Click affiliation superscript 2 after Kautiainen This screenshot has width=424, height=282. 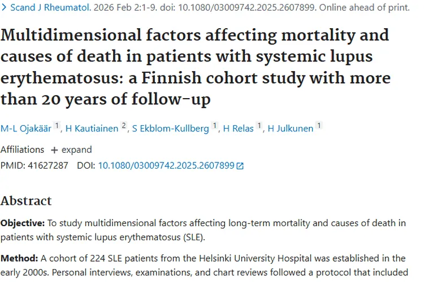123,125
